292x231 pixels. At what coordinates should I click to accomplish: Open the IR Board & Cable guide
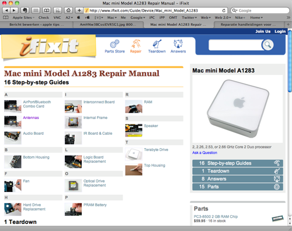[98, 134]
